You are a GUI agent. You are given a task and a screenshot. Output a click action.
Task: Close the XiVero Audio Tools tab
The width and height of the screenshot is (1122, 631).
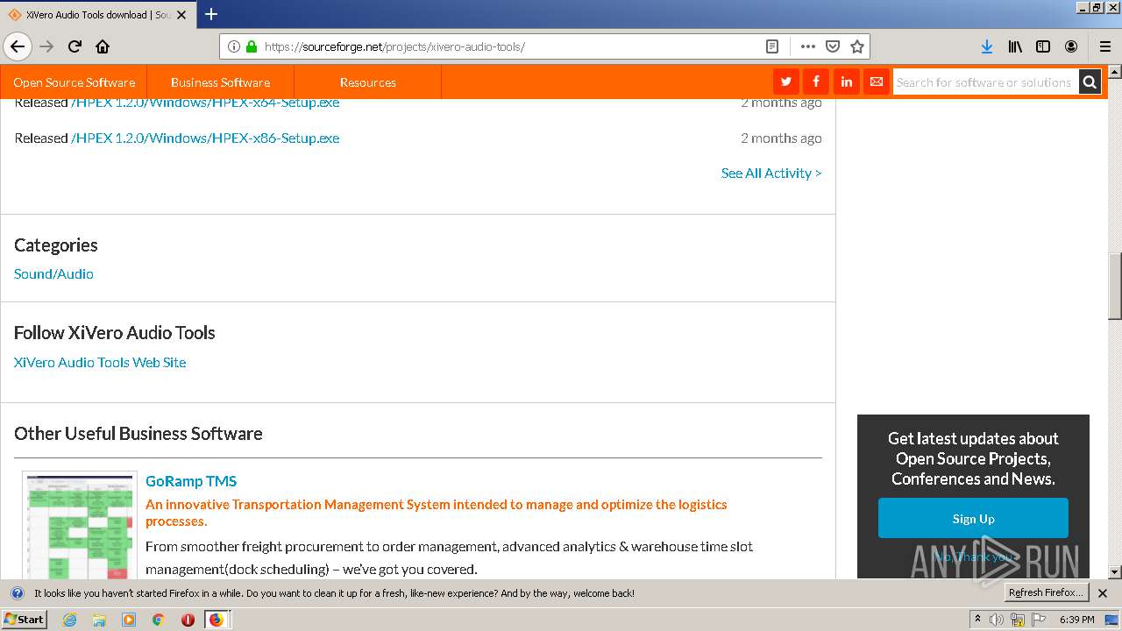tap(181, 15)
